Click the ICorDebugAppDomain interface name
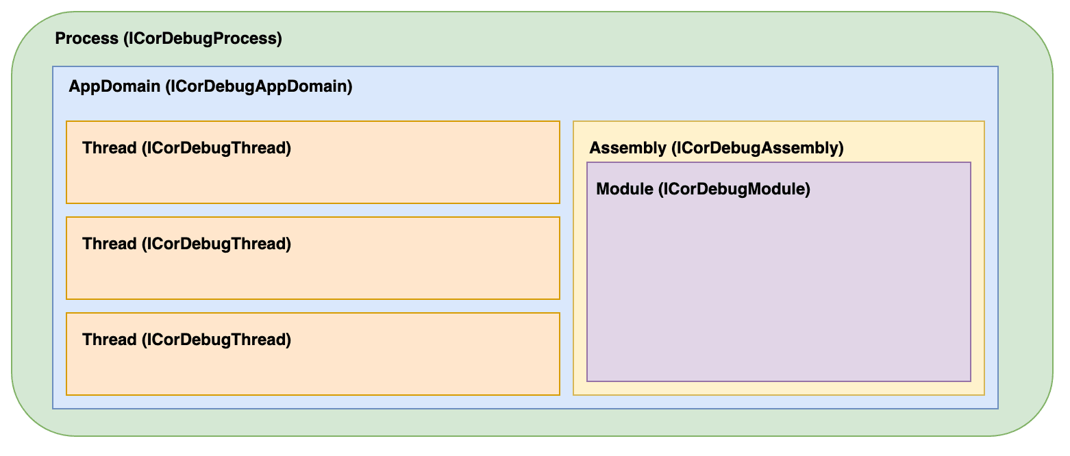Image resolution: width=1070 pixels, height=456 pixels. coord(259,87)
